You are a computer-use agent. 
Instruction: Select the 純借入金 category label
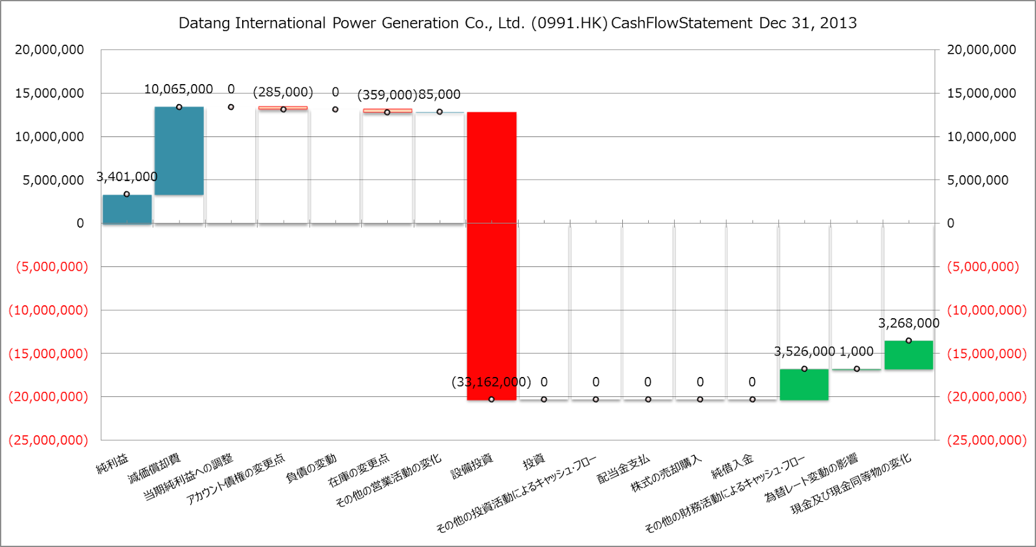(x=732, y=466)
